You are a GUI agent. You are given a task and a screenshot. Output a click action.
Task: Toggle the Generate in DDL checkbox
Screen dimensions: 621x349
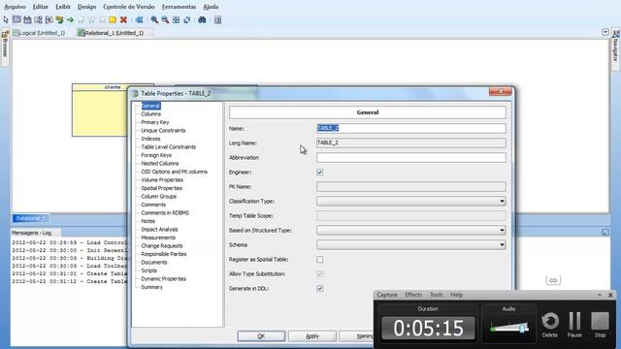pos(319,289)
